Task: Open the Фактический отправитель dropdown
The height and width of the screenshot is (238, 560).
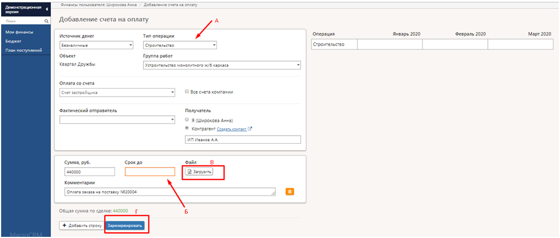Action: pos(117,120)
